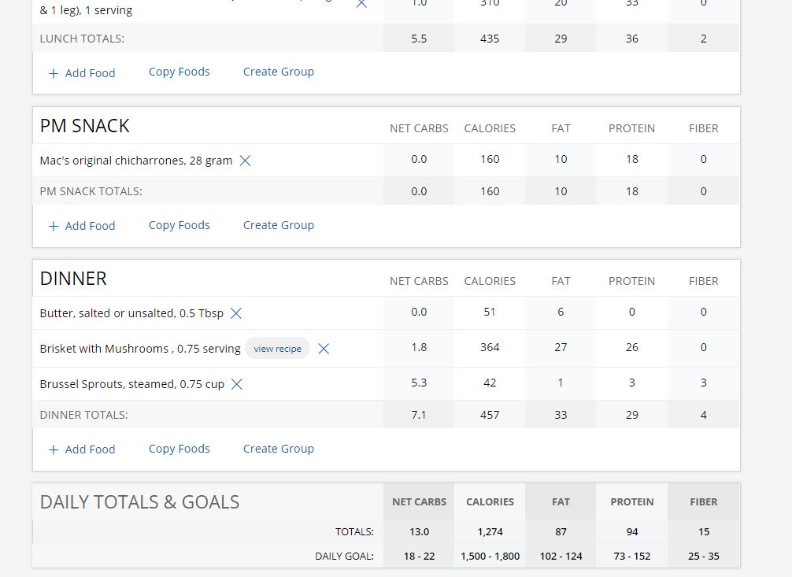Open Mac's original chicharrones food entry
The width and height of the screenshot is (792, 577).
point(136,161)
